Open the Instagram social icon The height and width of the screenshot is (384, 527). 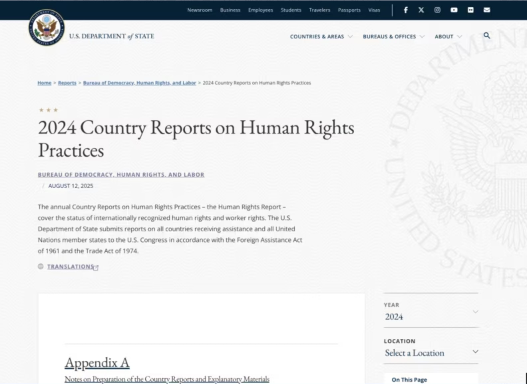click(x=438, y=10)
